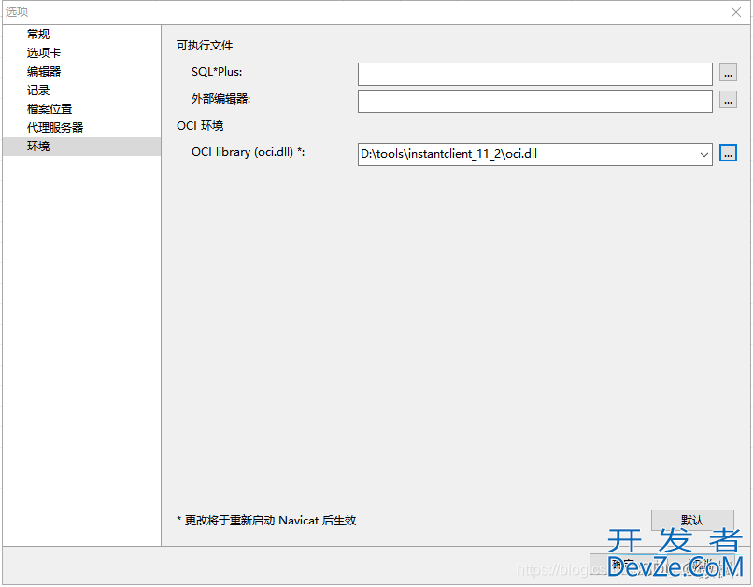753x587 pixels.
Task: Browse for the SQL*Plus executable
Action: [728, 73]
